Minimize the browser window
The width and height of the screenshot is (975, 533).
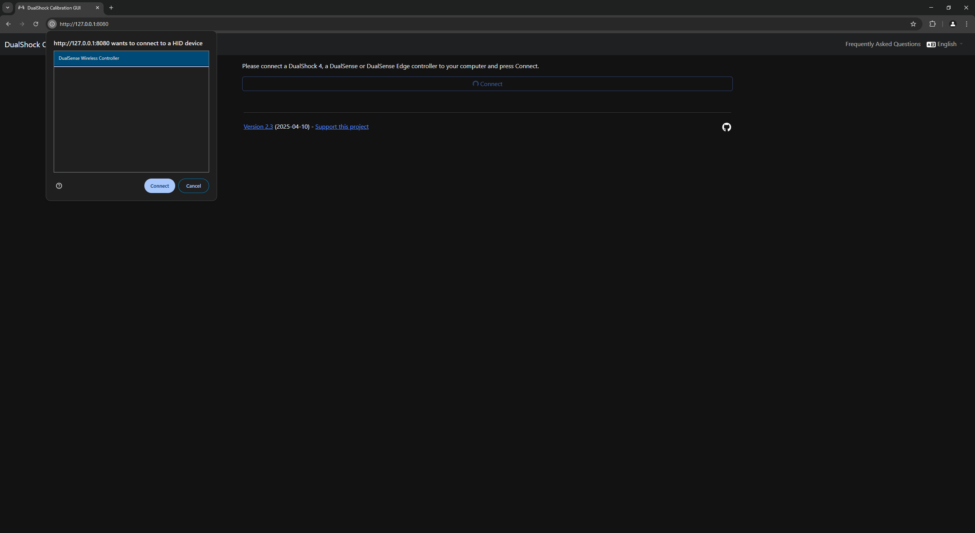931,8
